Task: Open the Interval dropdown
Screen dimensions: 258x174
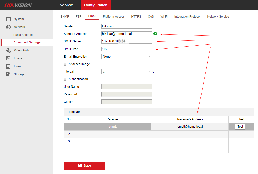Action: (127, 72)
